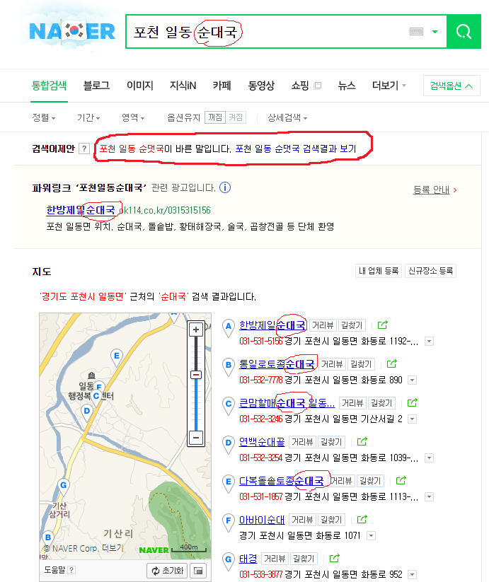Open 더보기 link on map copyright
The image size is (489, 582).
pos(113,548)
